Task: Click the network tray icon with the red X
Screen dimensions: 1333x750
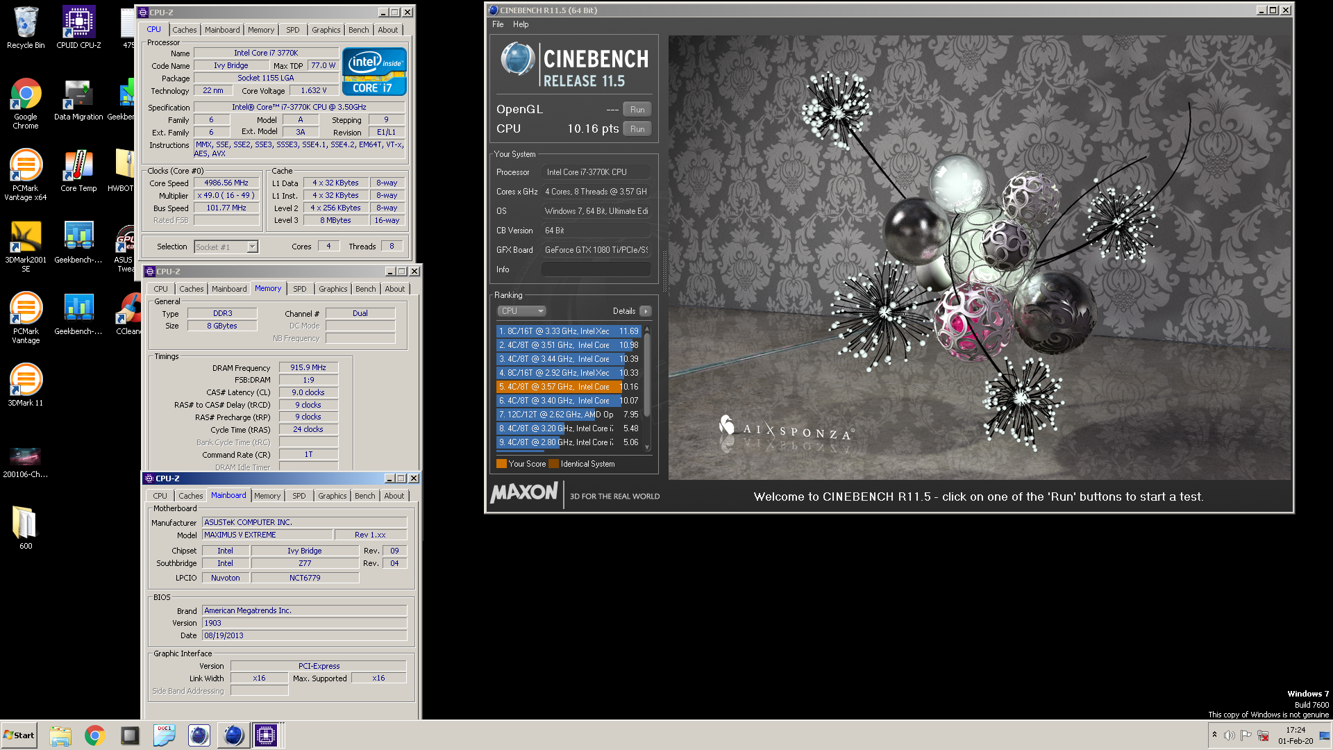Action: 1263,735
